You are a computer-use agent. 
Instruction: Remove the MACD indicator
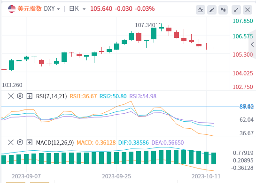point(11,142)
